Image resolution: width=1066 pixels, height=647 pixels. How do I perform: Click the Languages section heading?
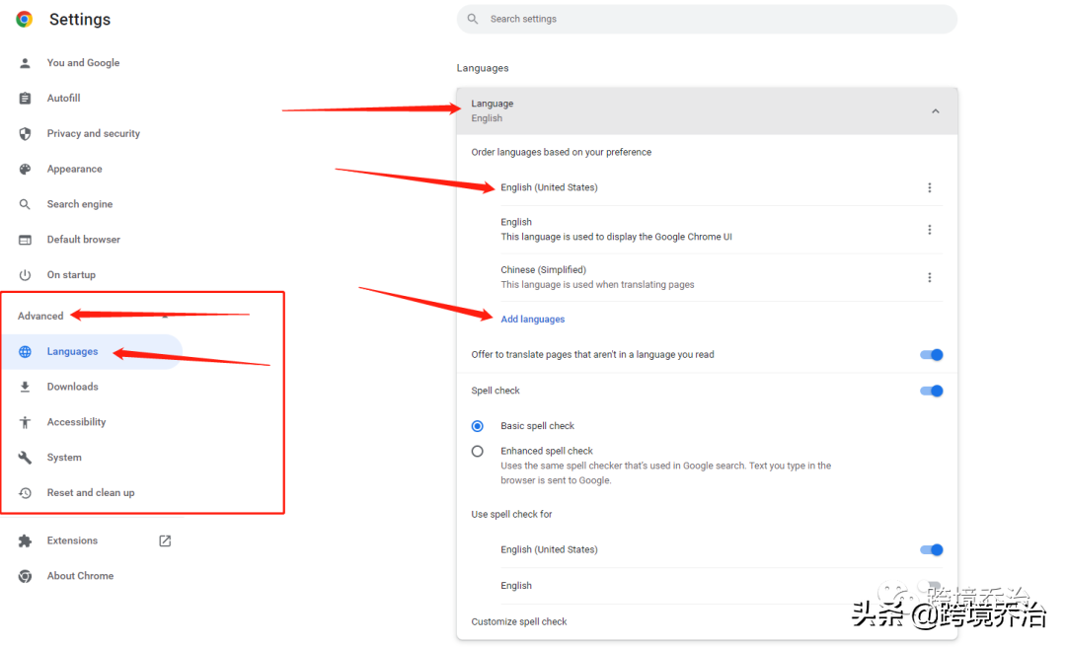483,68
